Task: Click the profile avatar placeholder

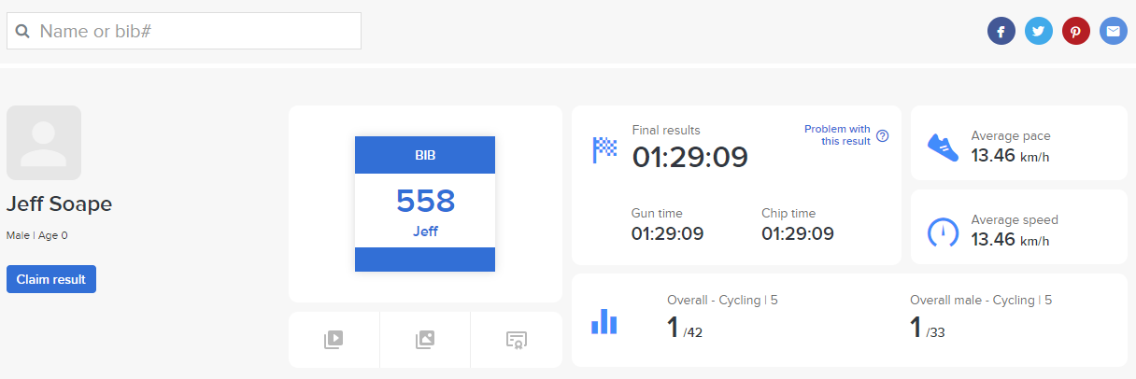Action: 44,143
